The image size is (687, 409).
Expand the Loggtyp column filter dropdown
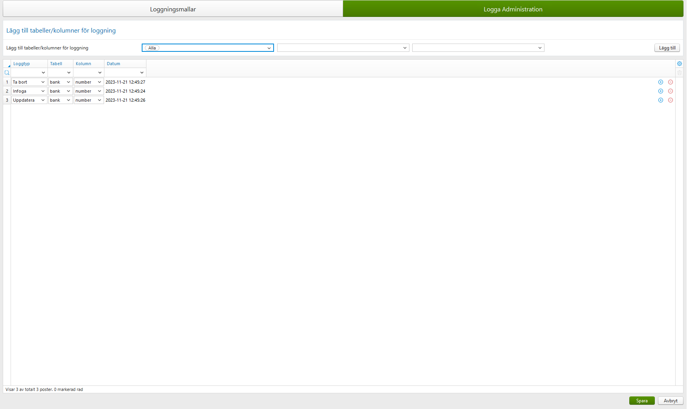[x=43, y=72]
